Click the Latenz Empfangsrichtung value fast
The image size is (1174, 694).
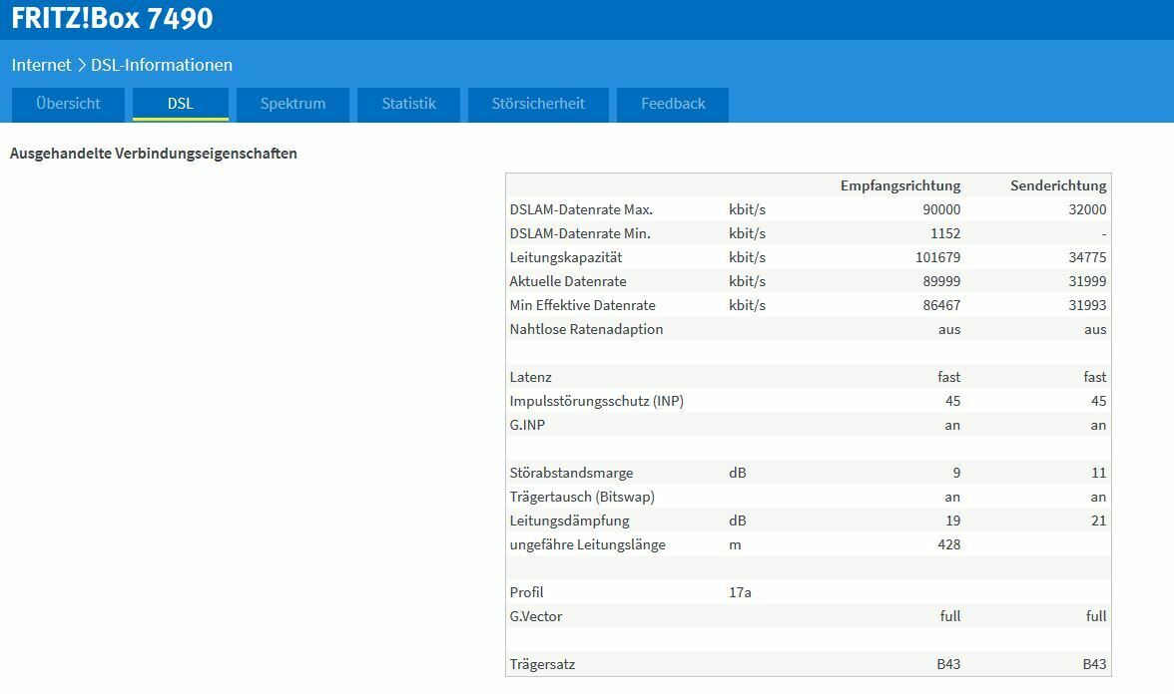click(948, 377)
